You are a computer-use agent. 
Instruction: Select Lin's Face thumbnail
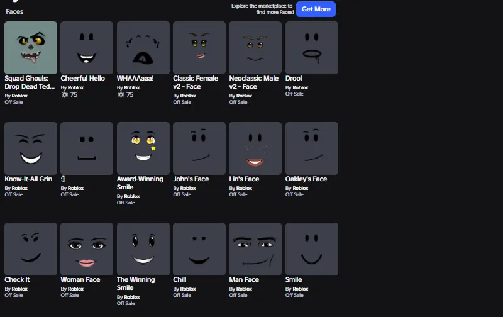tap(255, 148)
